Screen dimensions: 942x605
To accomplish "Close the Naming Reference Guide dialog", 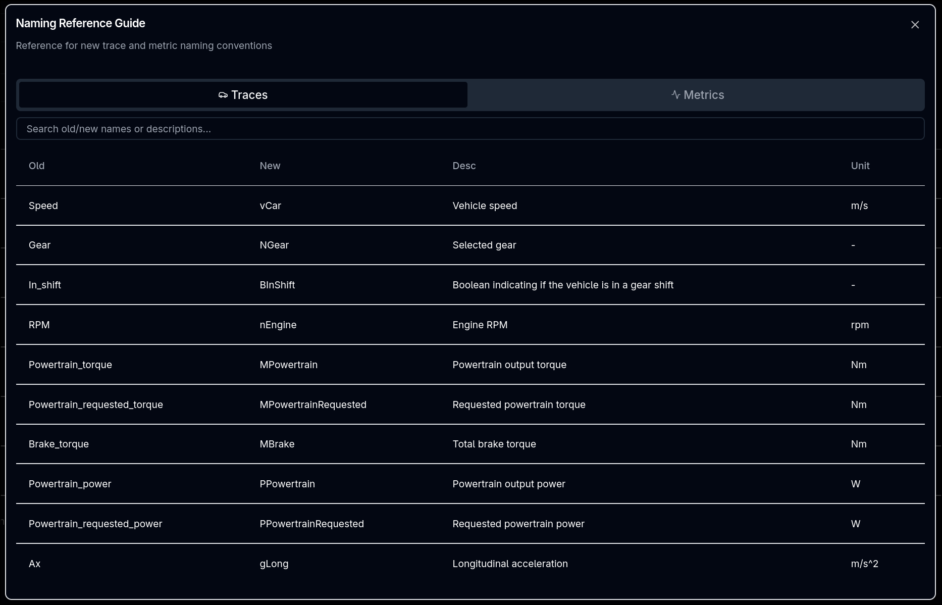I will (915, 25).
